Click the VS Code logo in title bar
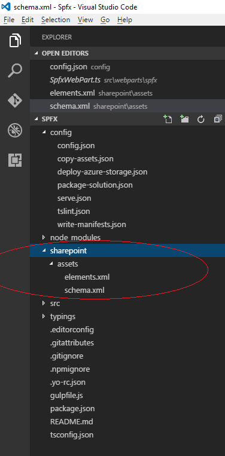 click(x=6, y=6)
